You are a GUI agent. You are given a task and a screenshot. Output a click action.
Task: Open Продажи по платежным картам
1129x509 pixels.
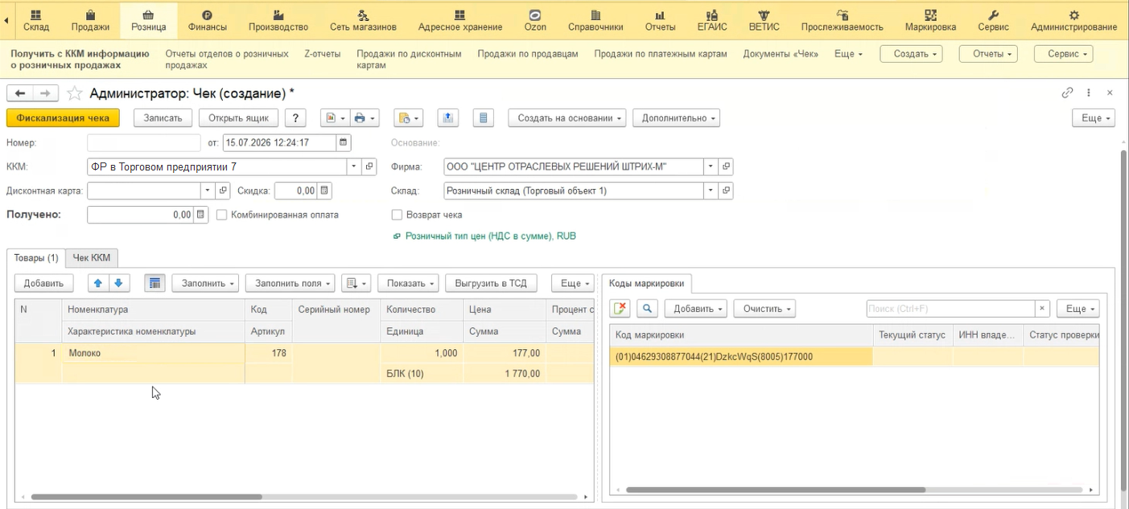[x=661, y=54]
